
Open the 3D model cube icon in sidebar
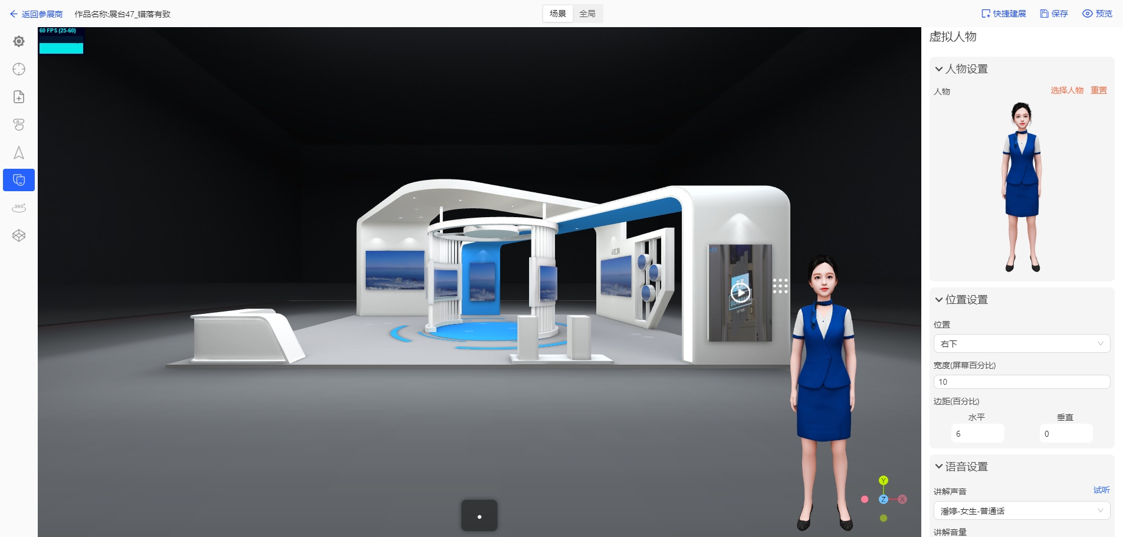(18, 235)
